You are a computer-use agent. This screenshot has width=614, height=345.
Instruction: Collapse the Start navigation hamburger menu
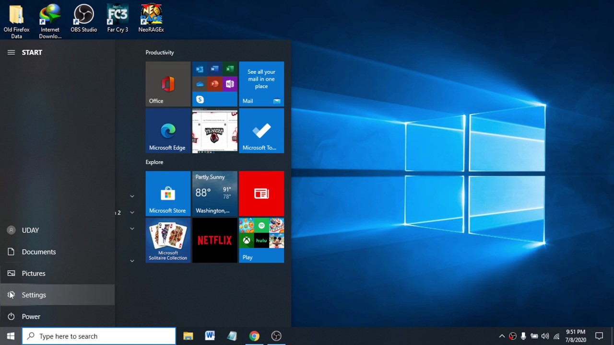point(11,52)
